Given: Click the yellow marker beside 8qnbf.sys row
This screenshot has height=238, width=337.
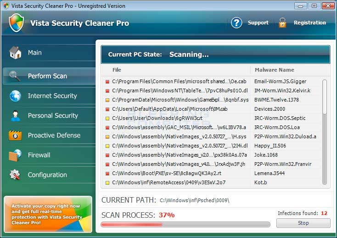Looking at the screenshot, I should click(107, 100).
